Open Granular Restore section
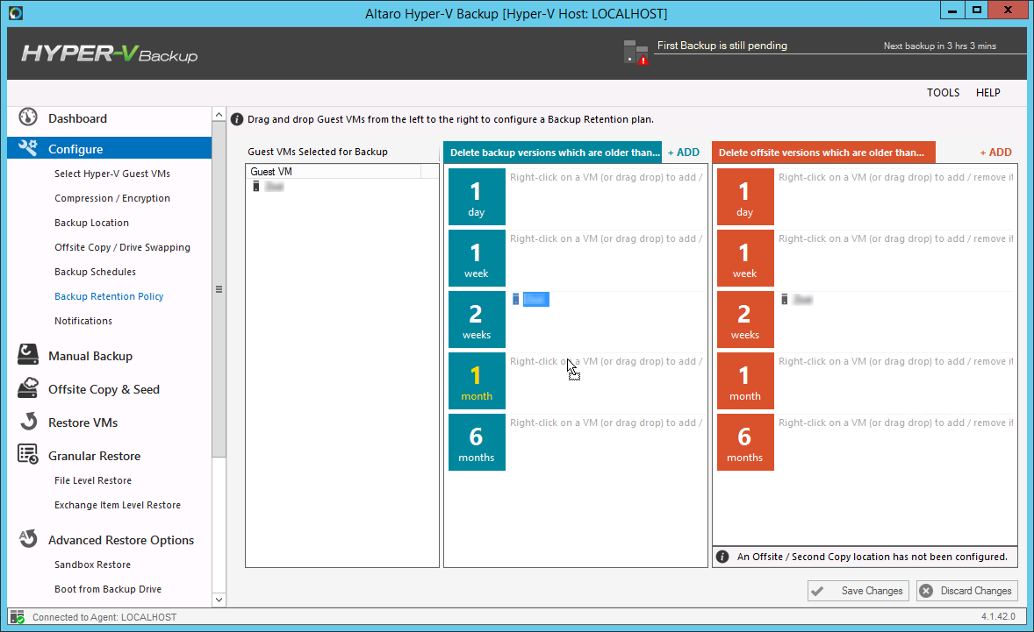Viewport: 1034px width, 632px height. [x=94, y=456]
